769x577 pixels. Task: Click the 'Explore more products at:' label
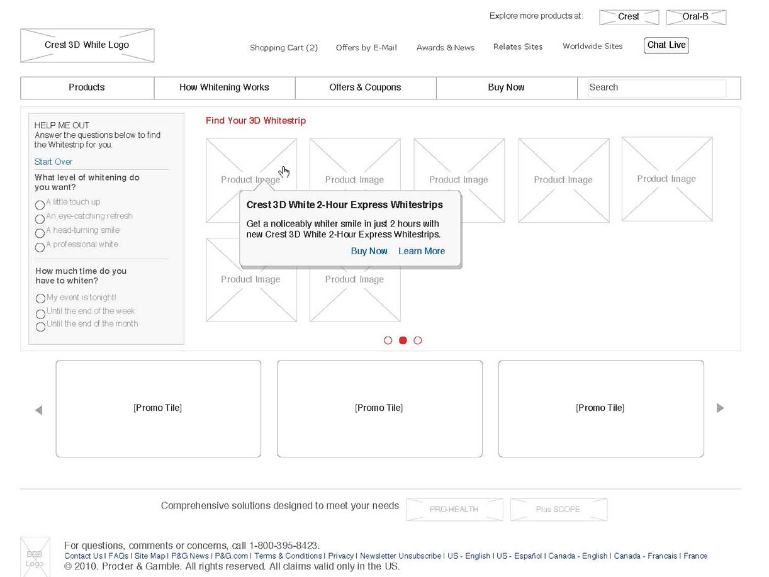(x=537, y=16)
